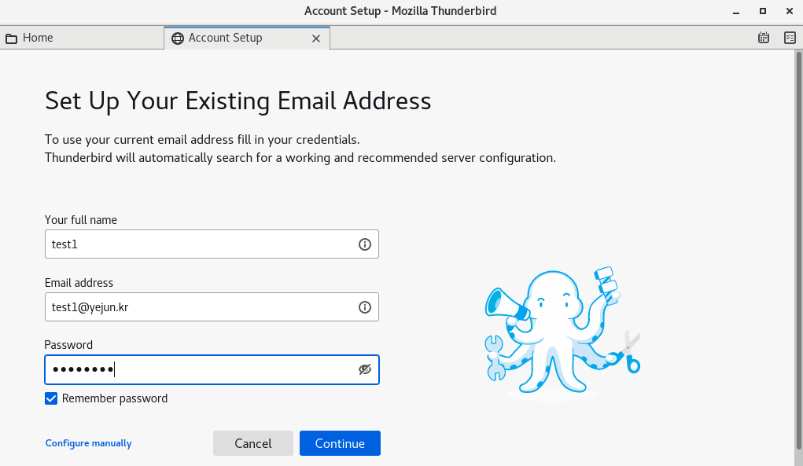The height and width of the screenshot is (466, 803).
Task: Uncheck Remember password checkbox
Action: coord(50,398)
